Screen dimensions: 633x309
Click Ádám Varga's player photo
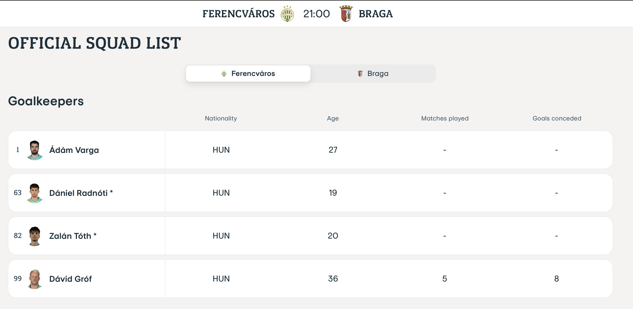coord(35,150)
